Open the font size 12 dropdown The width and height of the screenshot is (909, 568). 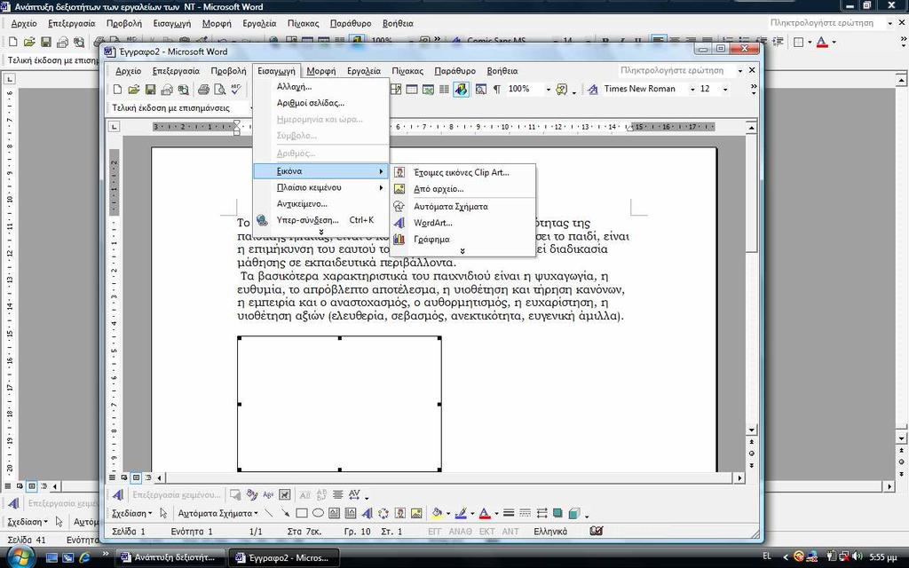click(724, 90)
